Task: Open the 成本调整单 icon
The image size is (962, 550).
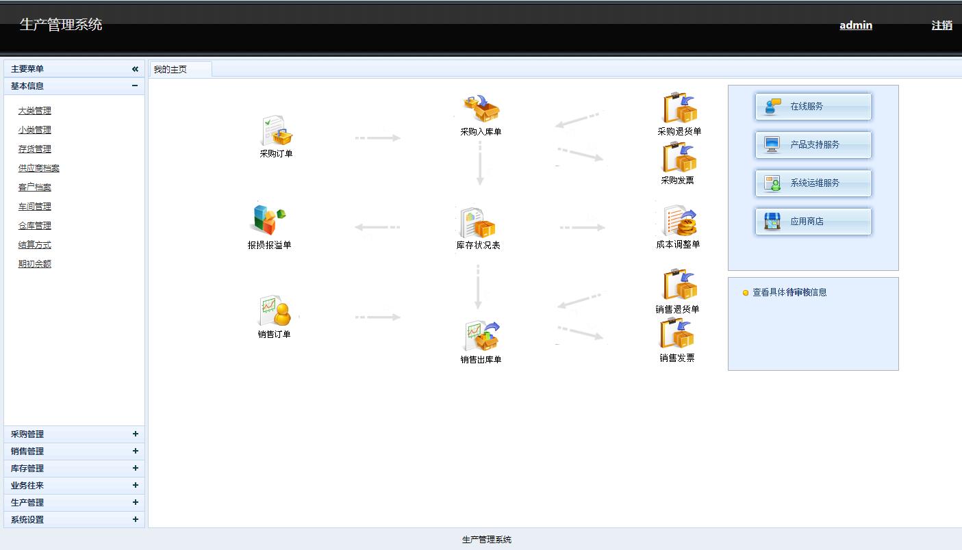Action: click(679, 222)
